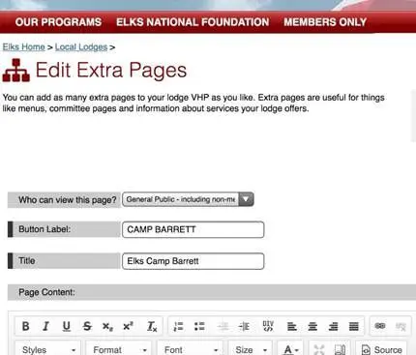Viewport: 416px width, 355px height.
Task: Justify the text
Action: point(354,326)
